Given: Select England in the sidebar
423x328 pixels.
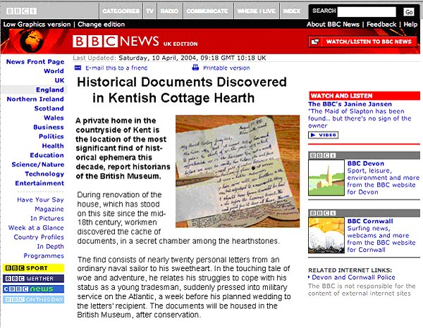Looking at the screenshot, I should point(49,89).
